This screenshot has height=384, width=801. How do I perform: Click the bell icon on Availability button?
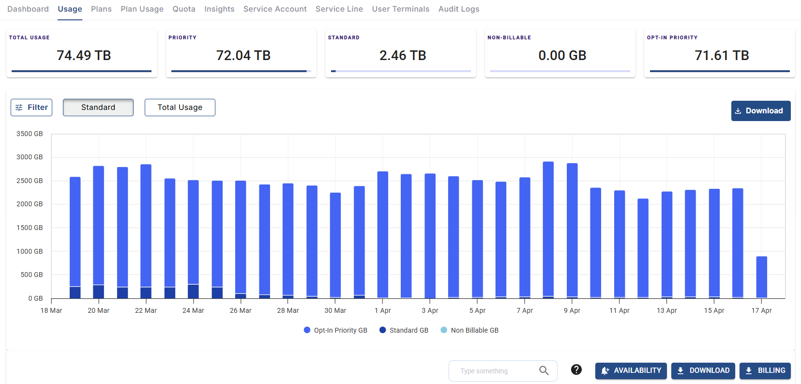[x=605, y=370]
